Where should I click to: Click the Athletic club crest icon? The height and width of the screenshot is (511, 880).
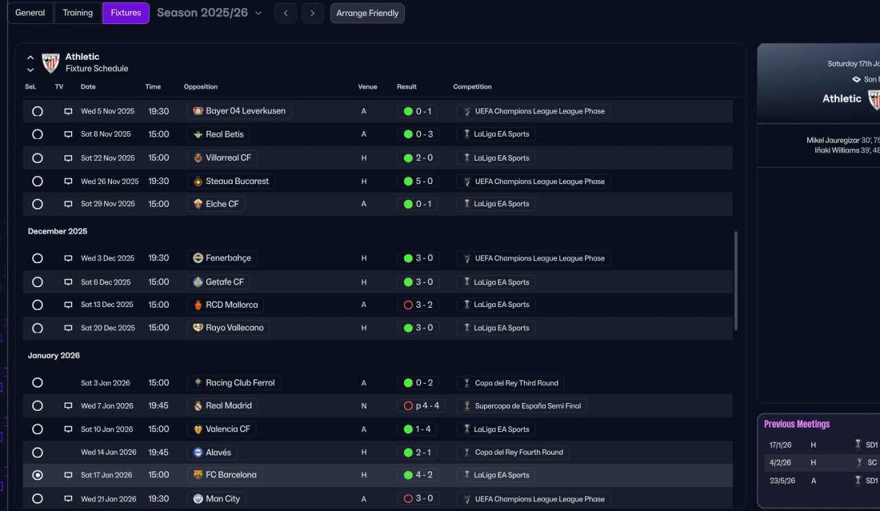51,63
